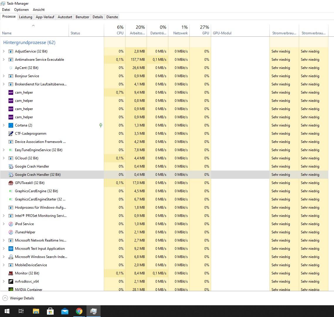Sort by the Status column header
This screenshot has height=317, width=334.
coord(86,31)
